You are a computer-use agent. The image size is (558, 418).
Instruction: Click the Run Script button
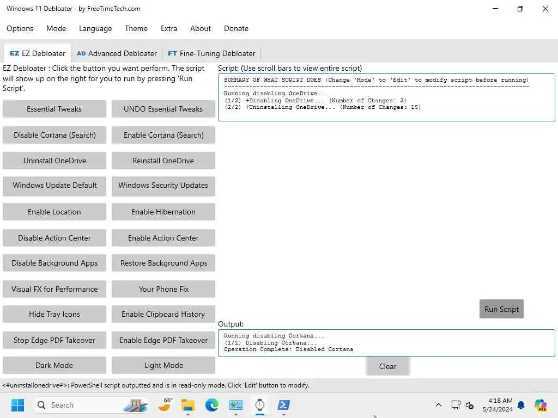point(501,309)
